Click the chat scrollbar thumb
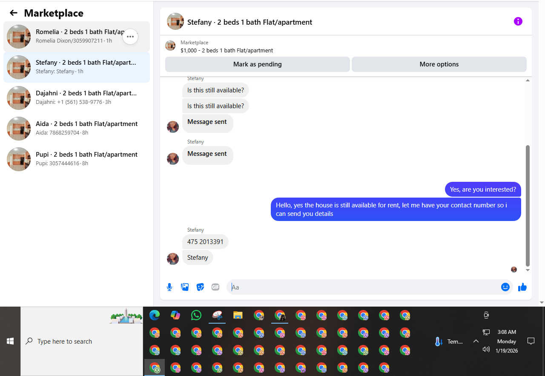Image resolution: width=545 pixels, height=376 pixels. coord(528,205)
